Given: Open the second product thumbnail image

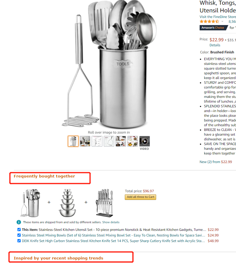Looking at the screenshot, I should click(85, 141).
